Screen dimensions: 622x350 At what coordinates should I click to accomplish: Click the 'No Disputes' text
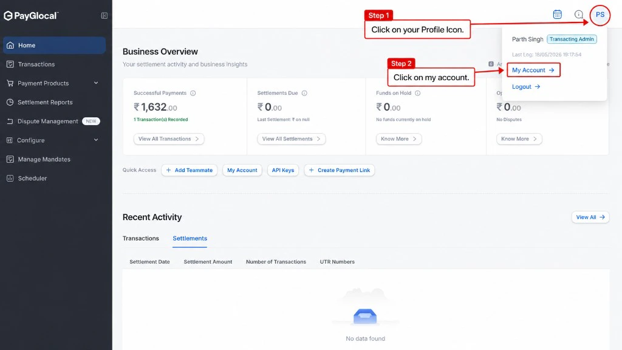click(x=509, y=120)
